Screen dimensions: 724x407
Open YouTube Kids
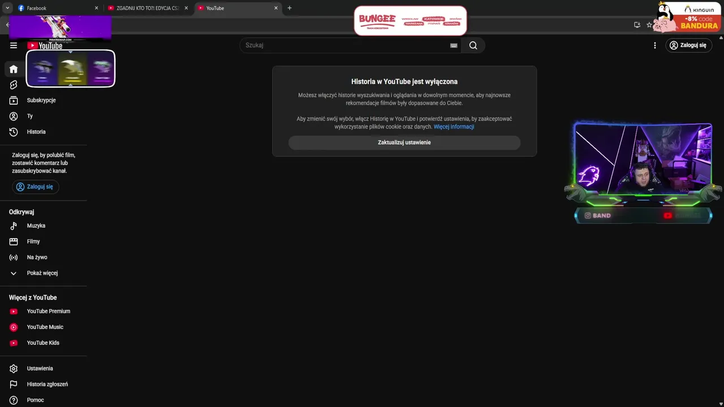(x=44, y=343)
